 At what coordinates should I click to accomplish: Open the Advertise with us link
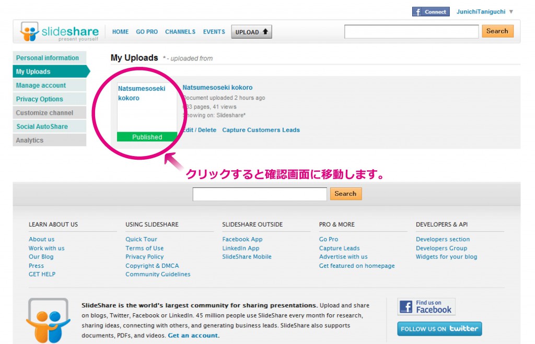click(343, 257)
